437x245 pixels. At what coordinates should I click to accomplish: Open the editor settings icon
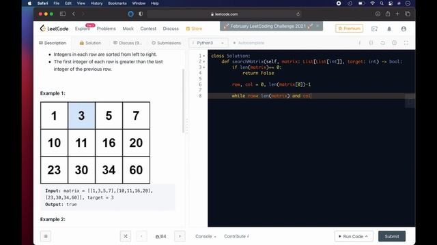pos(394,43)
